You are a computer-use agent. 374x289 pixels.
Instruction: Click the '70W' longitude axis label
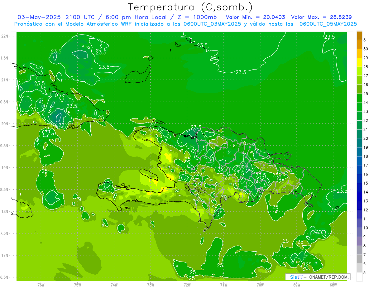point(260,285)
